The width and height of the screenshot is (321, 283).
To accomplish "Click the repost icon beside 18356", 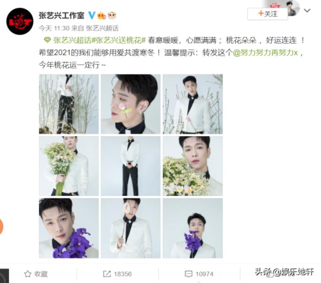I will [107, 274].
